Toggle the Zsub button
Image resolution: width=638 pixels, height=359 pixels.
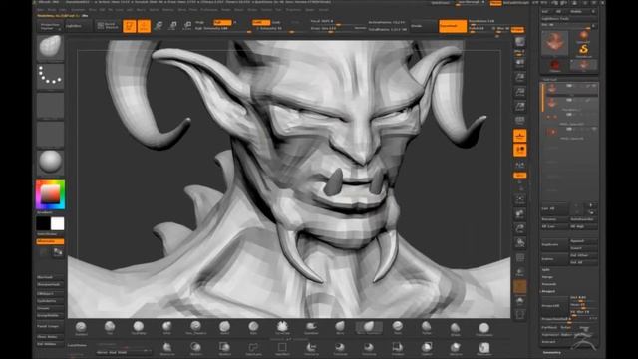(276, 22)
